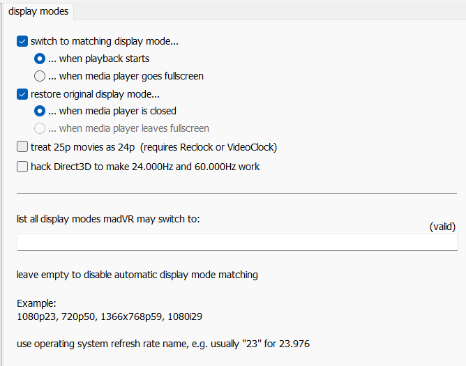Click the Example: heading text
Screen dimensions: 466x366
36,303
